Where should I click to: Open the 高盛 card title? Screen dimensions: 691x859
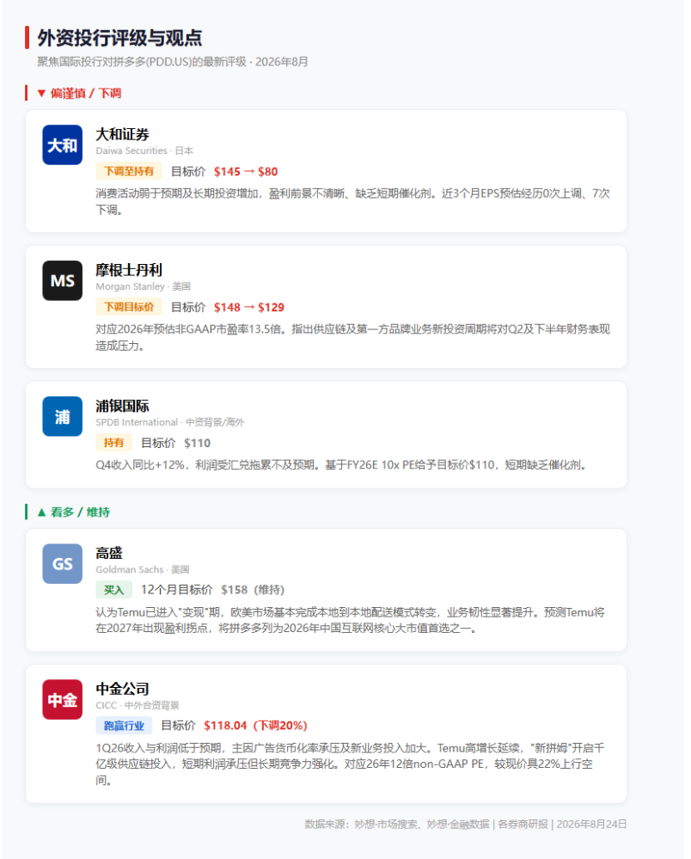(x=109, y=553)
